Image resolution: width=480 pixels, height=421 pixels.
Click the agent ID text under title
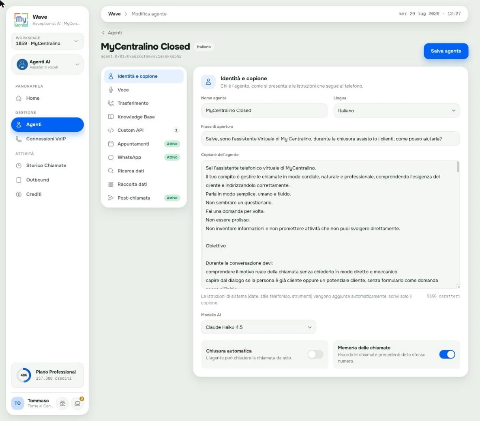[x=141, y=57]
